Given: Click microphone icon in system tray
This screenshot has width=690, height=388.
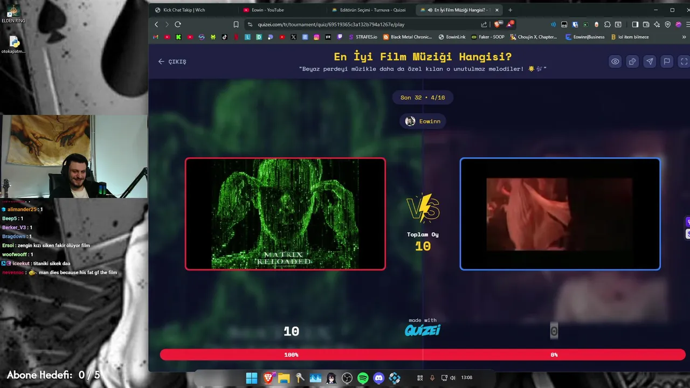Looking at the screenshot, I should (432, 378).
